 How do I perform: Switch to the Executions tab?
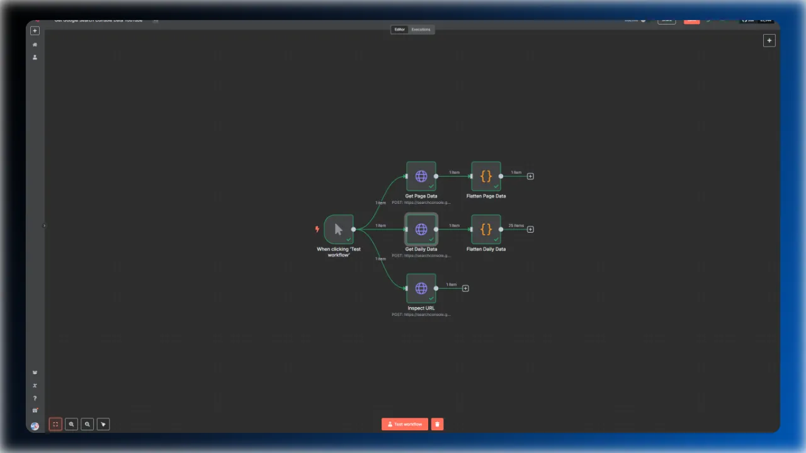[421, 30]
